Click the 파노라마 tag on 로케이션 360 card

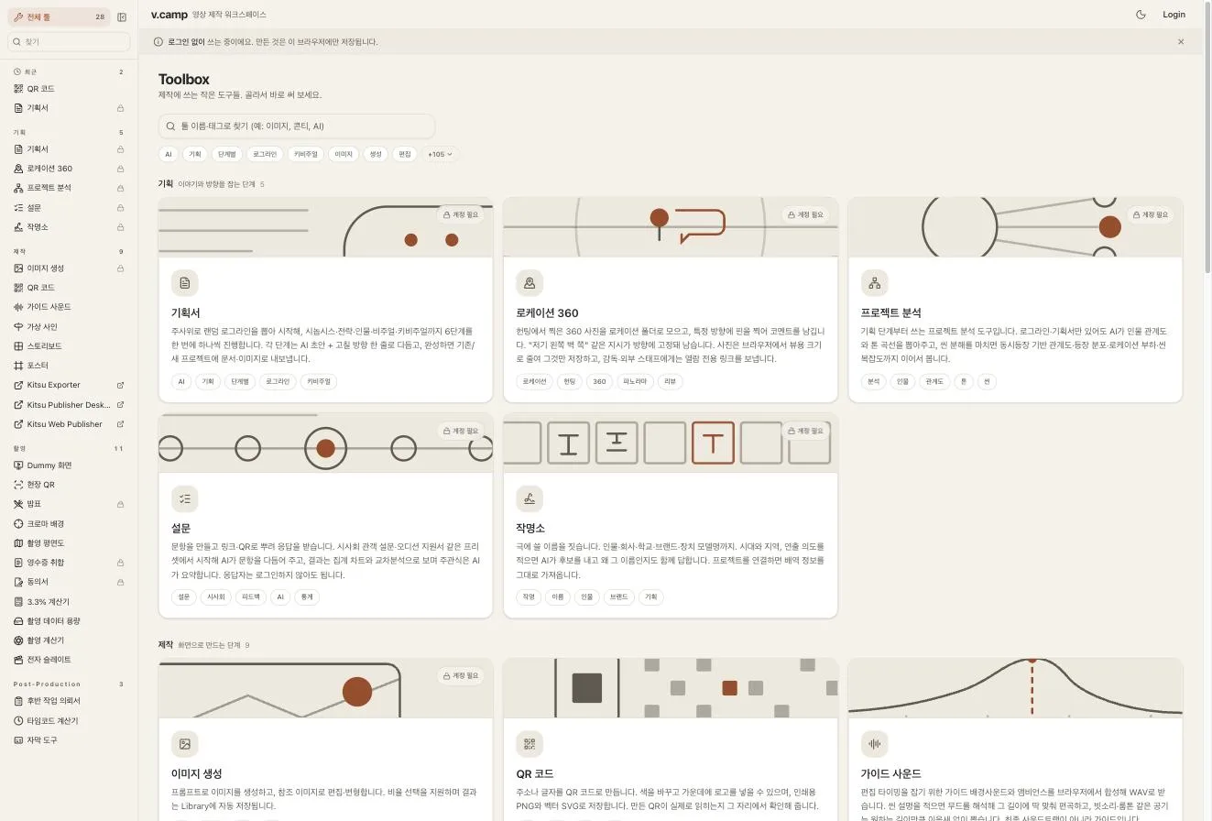(x=634, y=381)
